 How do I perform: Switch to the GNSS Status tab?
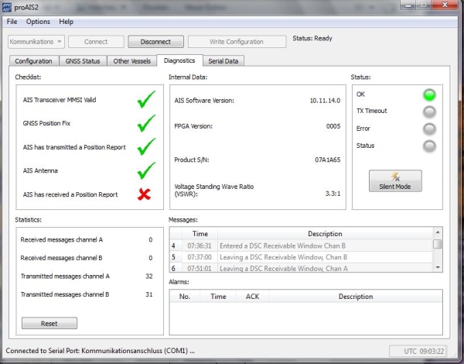[x=83, y=61]
